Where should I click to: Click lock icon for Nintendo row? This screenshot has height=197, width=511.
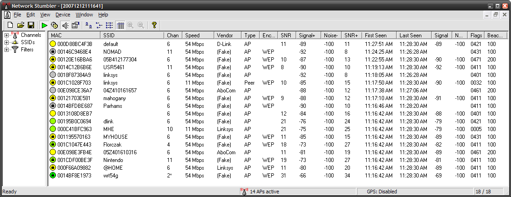pyautogui.click(x=53, y=160)
